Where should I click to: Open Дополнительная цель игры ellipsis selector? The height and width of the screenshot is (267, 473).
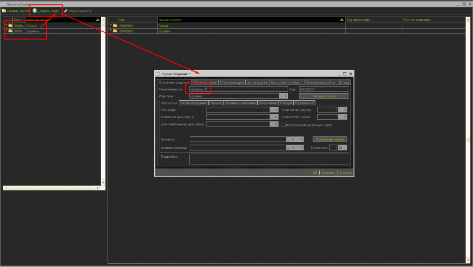tap(272, 124)
